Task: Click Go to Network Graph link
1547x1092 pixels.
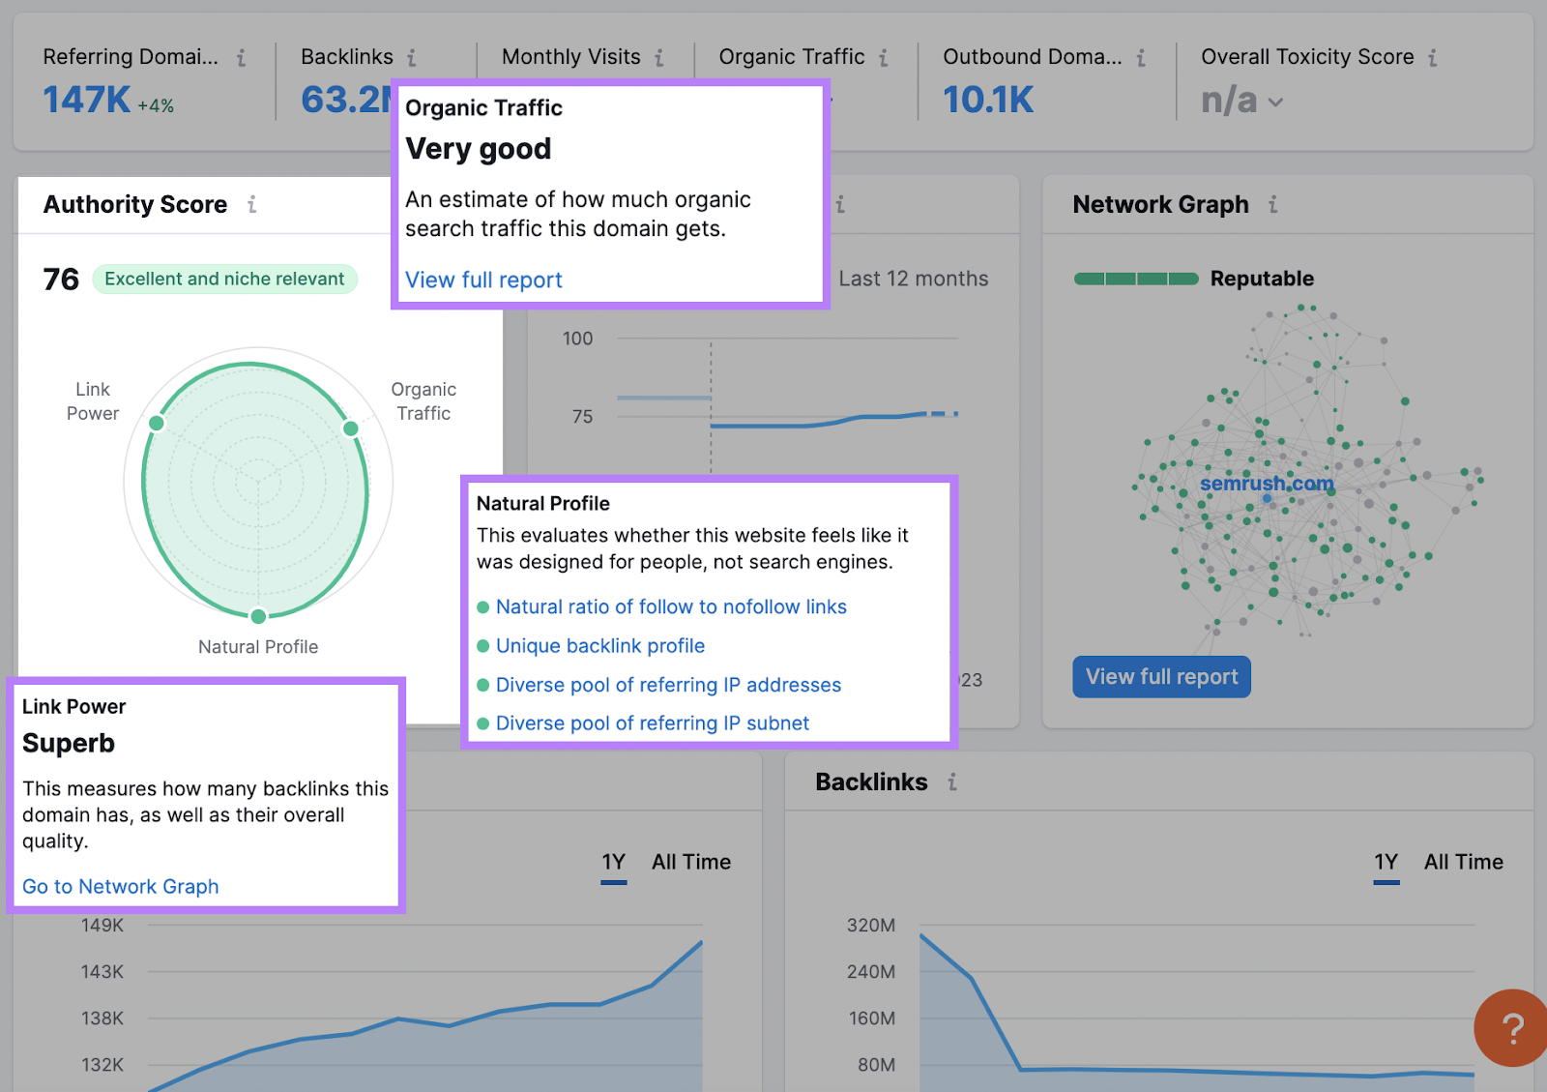Action: point(120,886)
